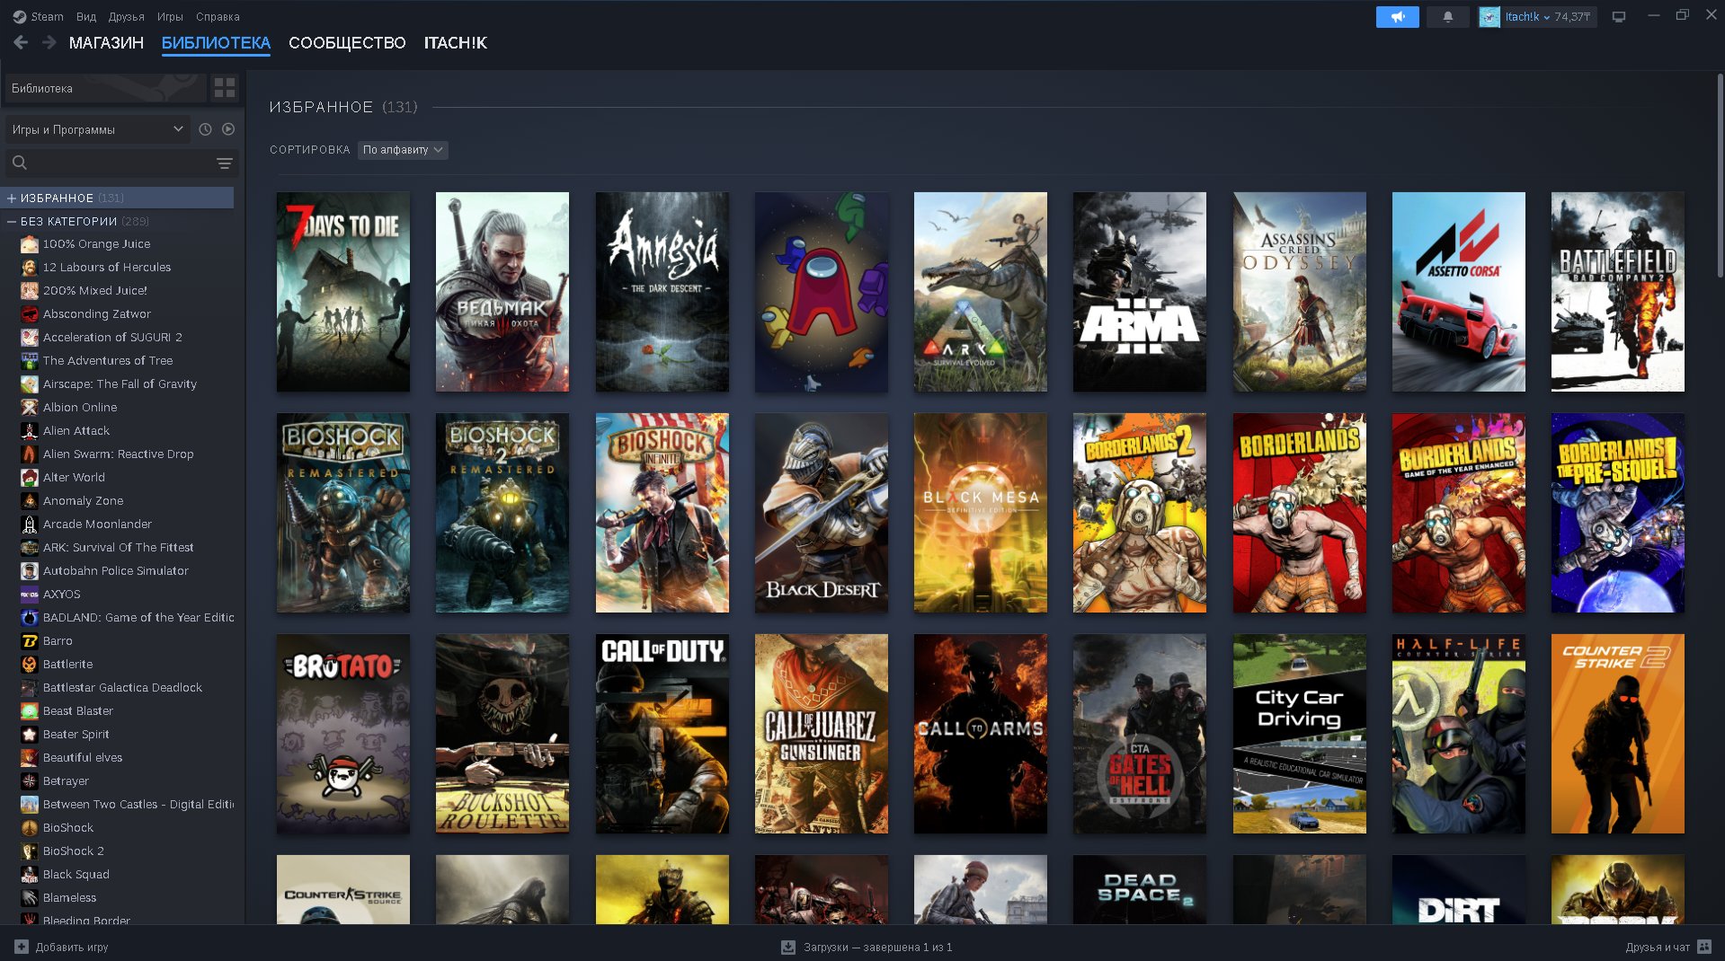The image size is (1725, 961).
Task: Open Загрузки downloads status text
Action: (x=877, y=947)
